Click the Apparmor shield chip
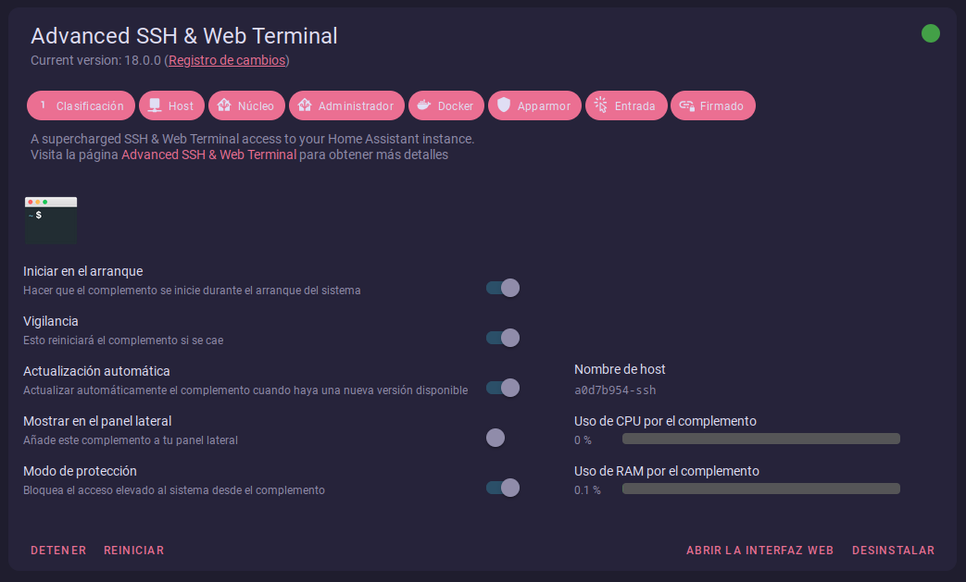This screenshot has height=582, width=966. 534,106
